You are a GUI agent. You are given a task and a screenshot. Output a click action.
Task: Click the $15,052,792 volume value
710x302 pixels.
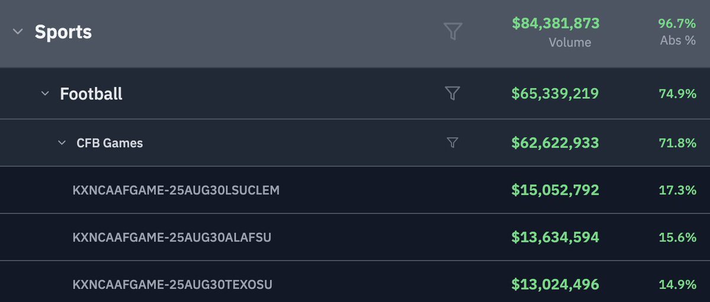click(x=555, y=190)
